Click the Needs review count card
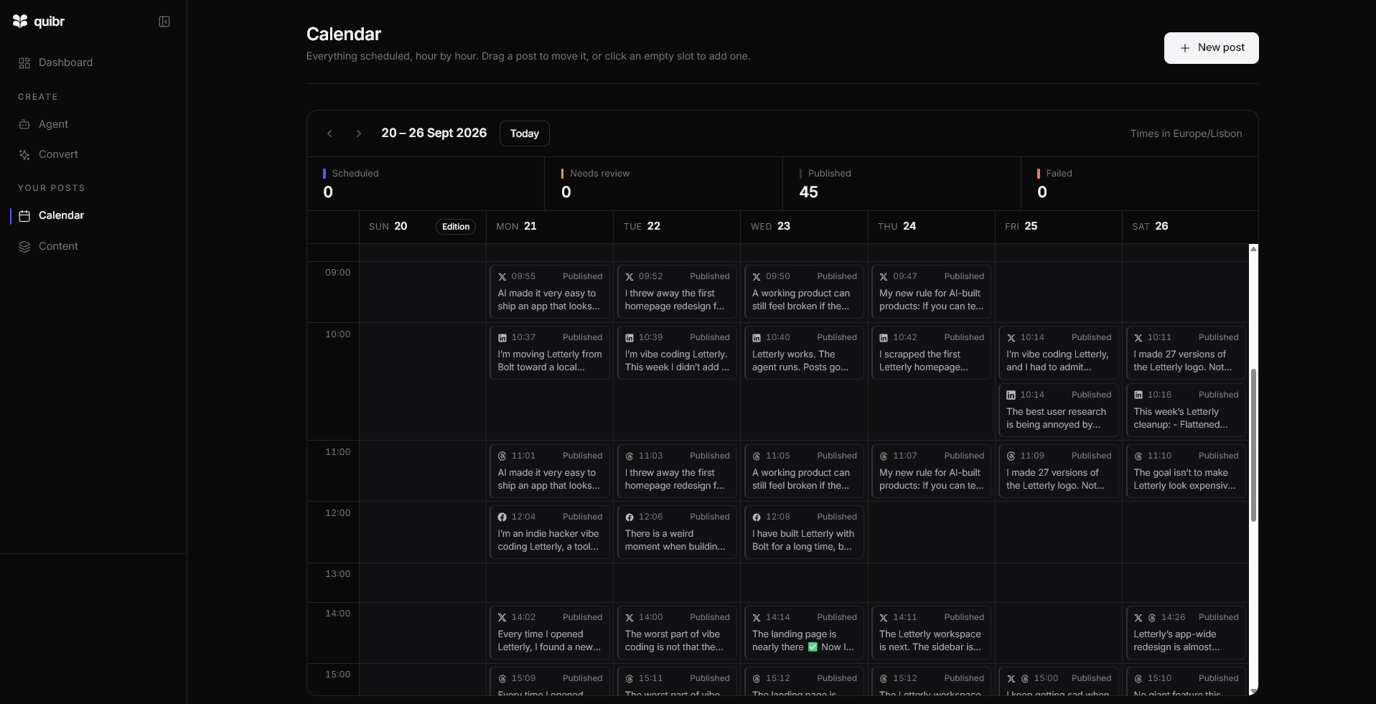This screenshot has height=704, width=1376. 664,184
